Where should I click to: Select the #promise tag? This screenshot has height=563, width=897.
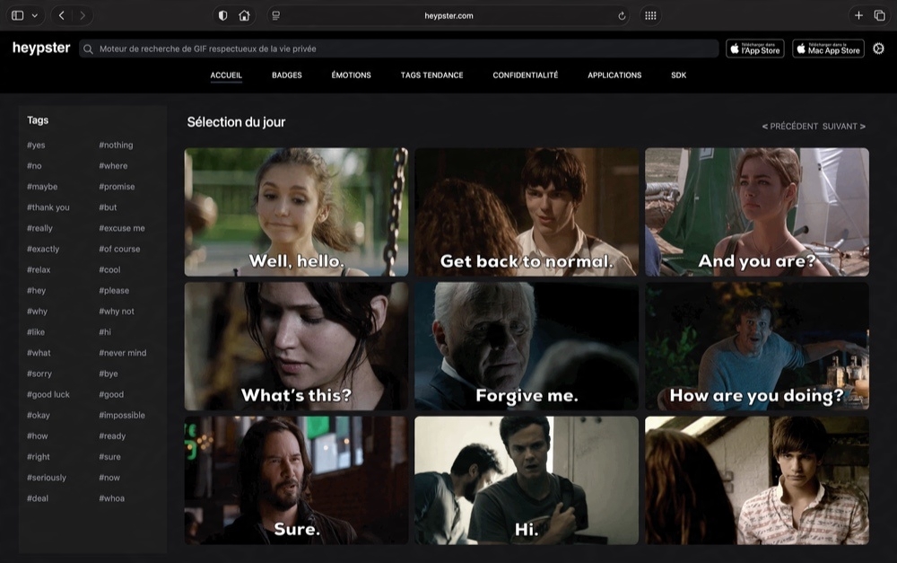pos(117,187)
